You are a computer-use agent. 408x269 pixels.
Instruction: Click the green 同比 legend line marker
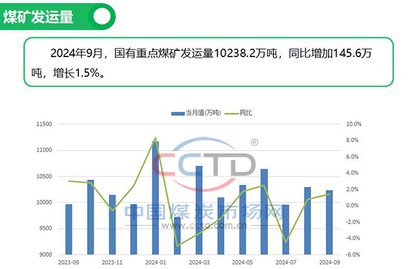click(232, 113)
